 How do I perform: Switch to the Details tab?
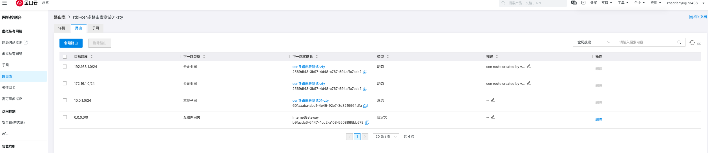point(62,28)
